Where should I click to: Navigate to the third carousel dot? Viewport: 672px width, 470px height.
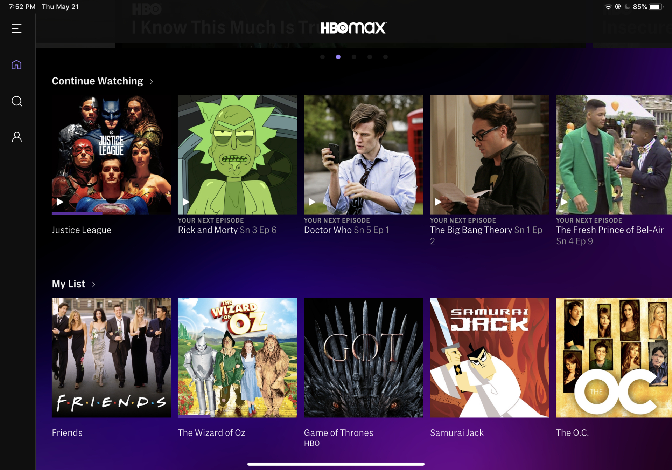tap(355, 57)
